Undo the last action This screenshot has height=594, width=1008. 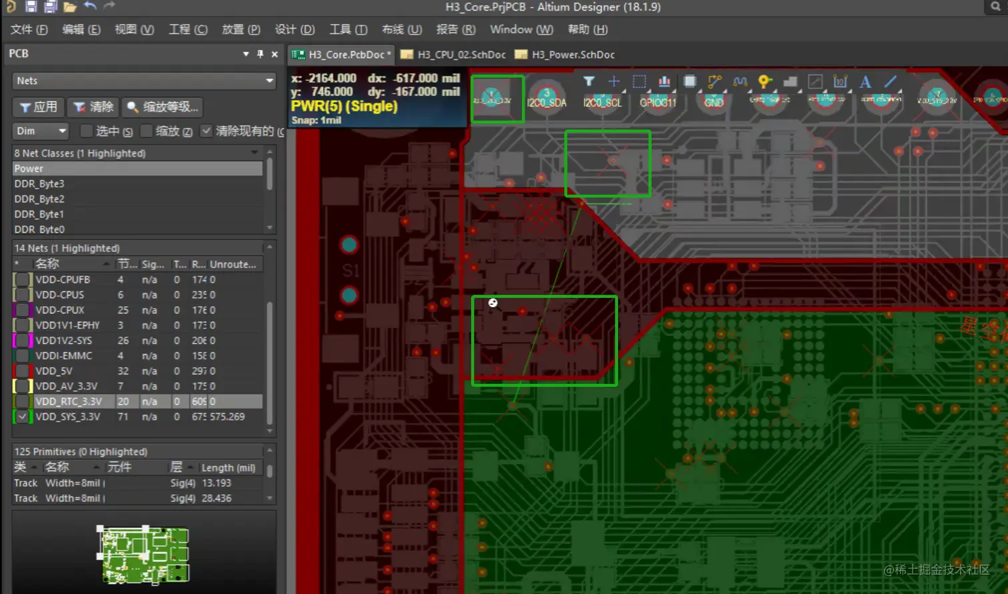pos(90,6)
